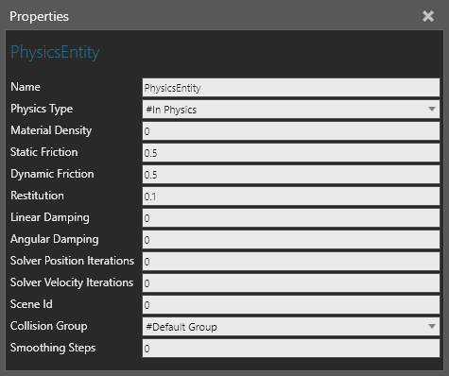
Task: Close the Properties panel
Action: click(x=428, y=16)
